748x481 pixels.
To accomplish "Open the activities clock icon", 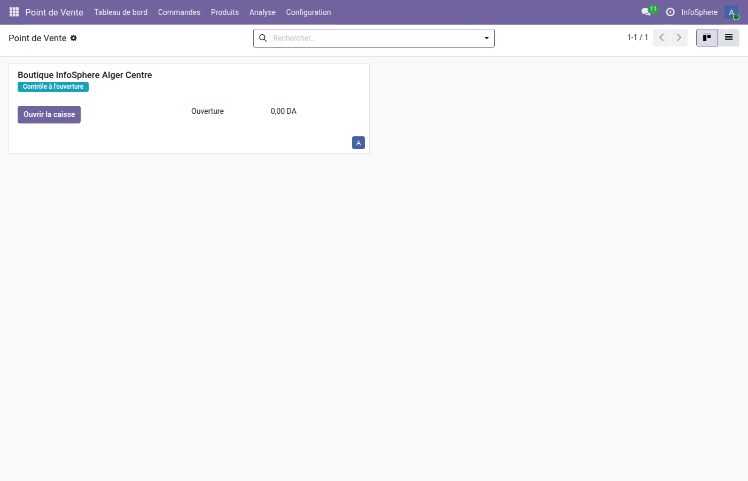I will 670,12.
